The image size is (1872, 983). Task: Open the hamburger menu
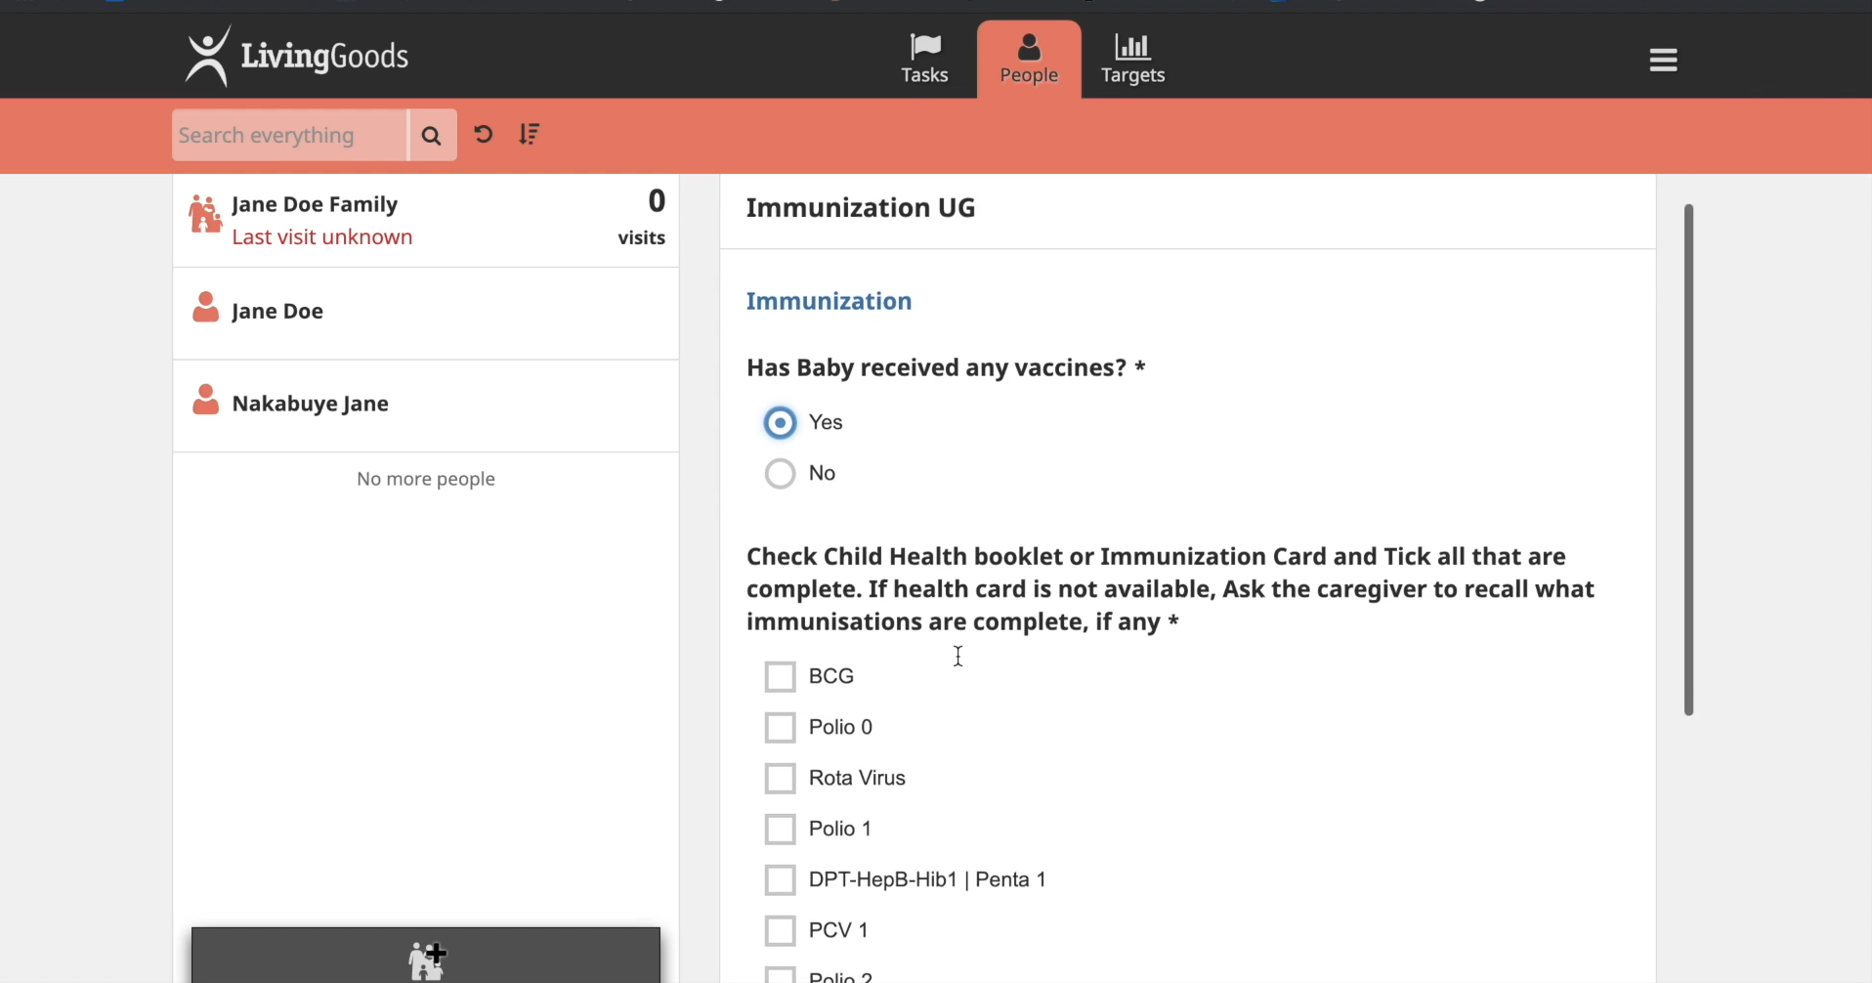click(x=1663, y=61)
